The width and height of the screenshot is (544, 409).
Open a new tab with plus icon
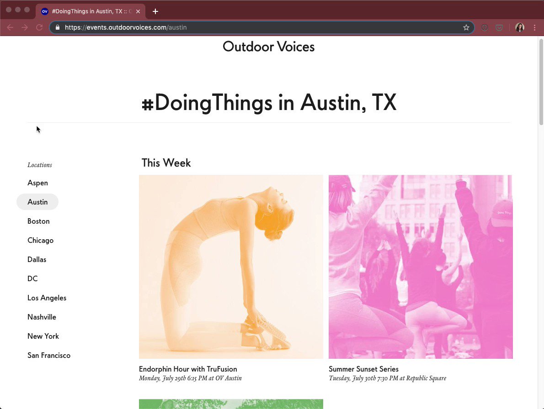coord(155,11)
